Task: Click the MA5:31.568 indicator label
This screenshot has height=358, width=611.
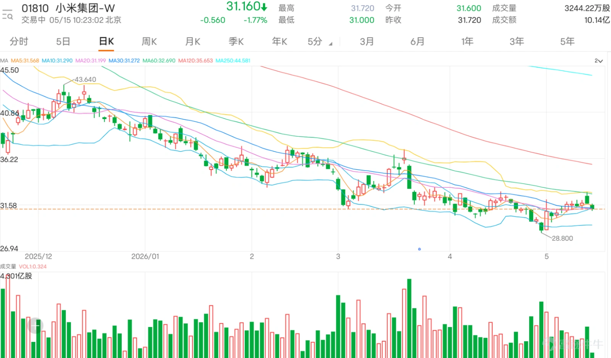Action: click(x=25, y=61)
